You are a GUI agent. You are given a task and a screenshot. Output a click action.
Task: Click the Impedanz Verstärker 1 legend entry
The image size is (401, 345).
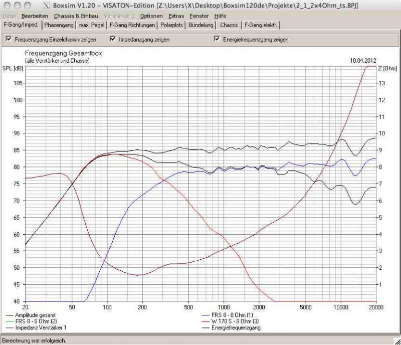pyautogui.click(x=36, y=327)
